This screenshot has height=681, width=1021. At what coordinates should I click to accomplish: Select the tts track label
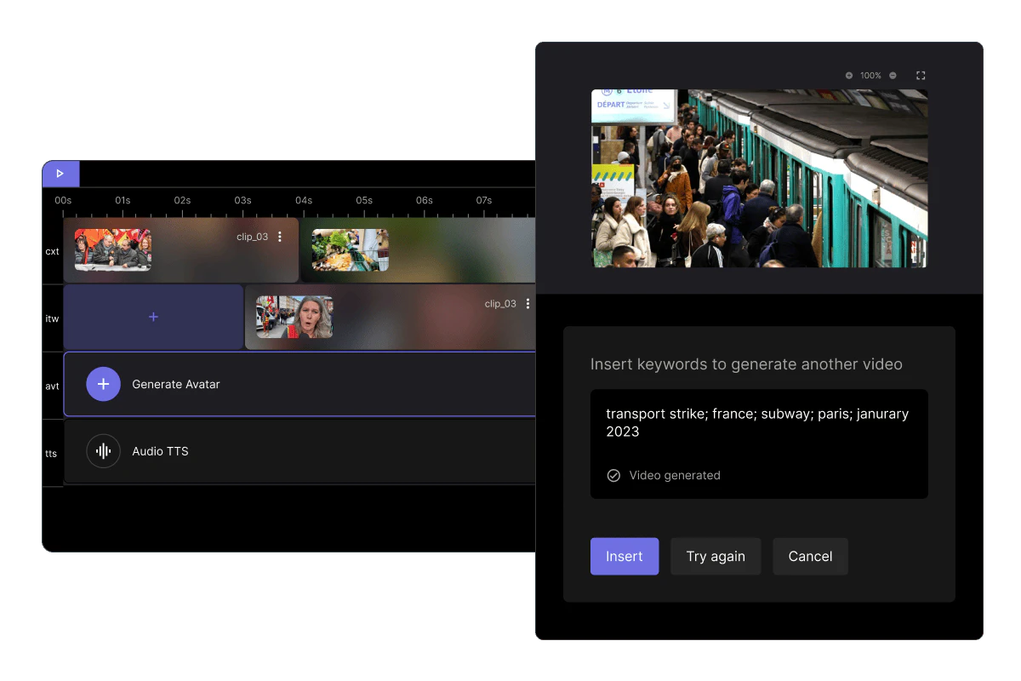[52, 452]
